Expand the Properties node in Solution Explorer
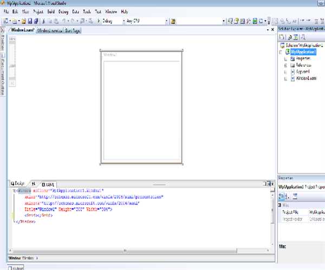 point(285,58)
